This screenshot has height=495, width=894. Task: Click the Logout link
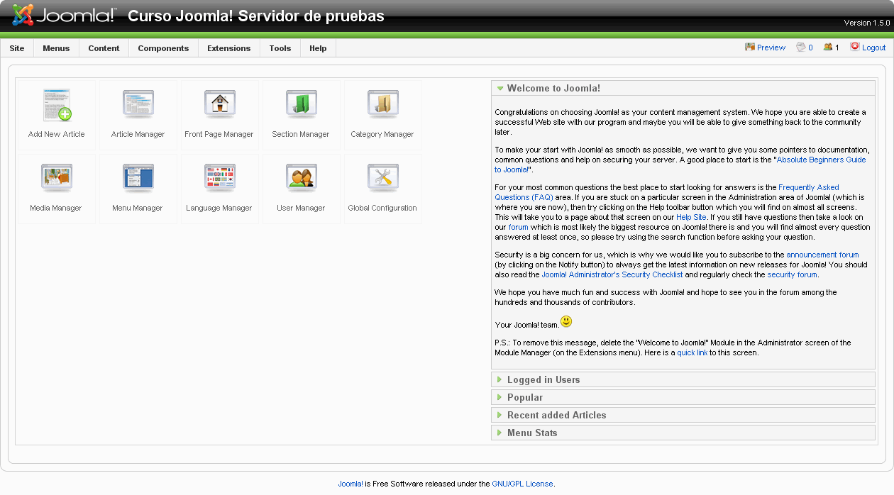pyautogui.click(x=873, y=48)
